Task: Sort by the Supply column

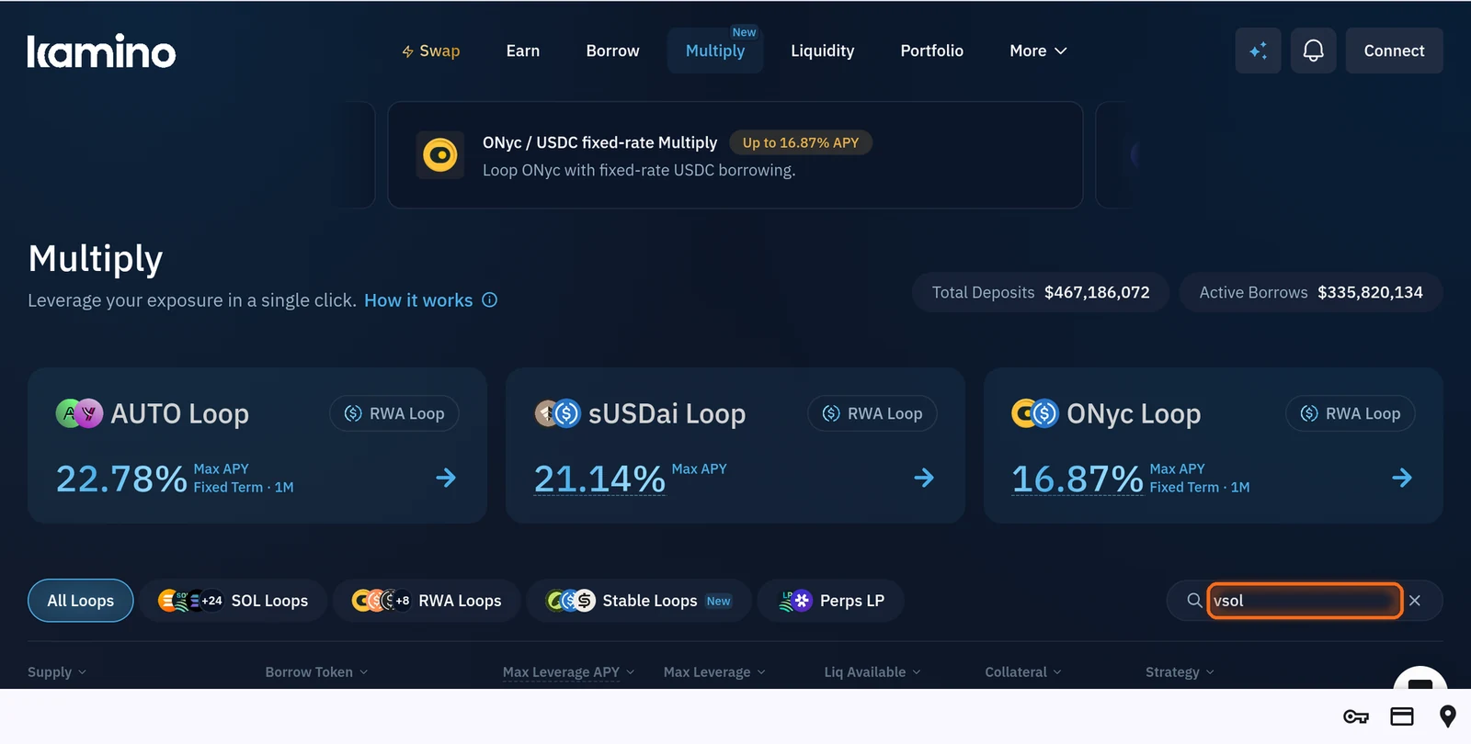Action: [57, 672]
